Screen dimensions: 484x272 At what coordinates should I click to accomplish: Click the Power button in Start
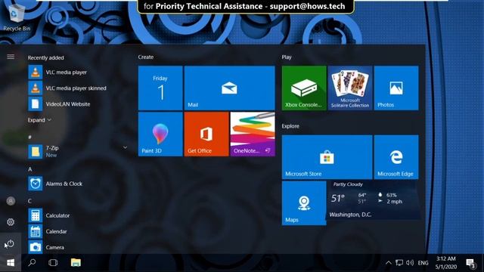click(11, 243)
